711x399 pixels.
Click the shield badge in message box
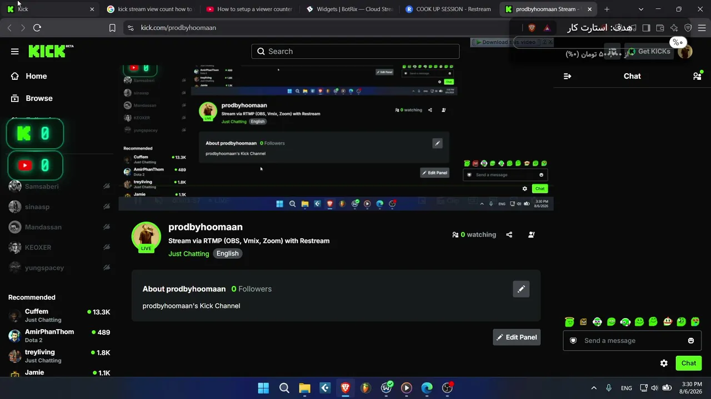[573, 341]
